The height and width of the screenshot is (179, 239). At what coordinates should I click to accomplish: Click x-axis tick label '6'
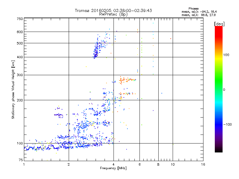pos(140,164)
